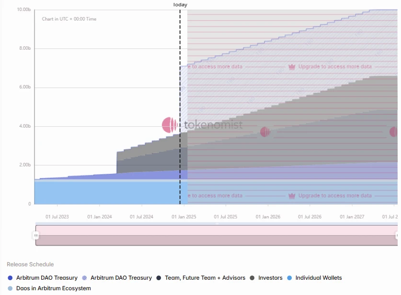Viewport: 401px width, 295px height.
Task: Click the central pink Tokenomist logo icon
Action: (x=170, y=125)
